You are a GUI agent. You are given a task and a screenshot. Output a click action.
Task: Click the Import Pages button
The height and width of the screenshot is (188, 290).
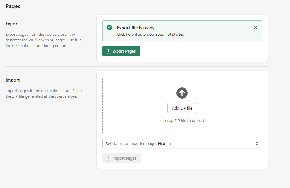tap(121, 158)
